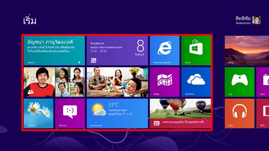
Task: Click the user account name at top right
Action: click(x=243, y=17)
